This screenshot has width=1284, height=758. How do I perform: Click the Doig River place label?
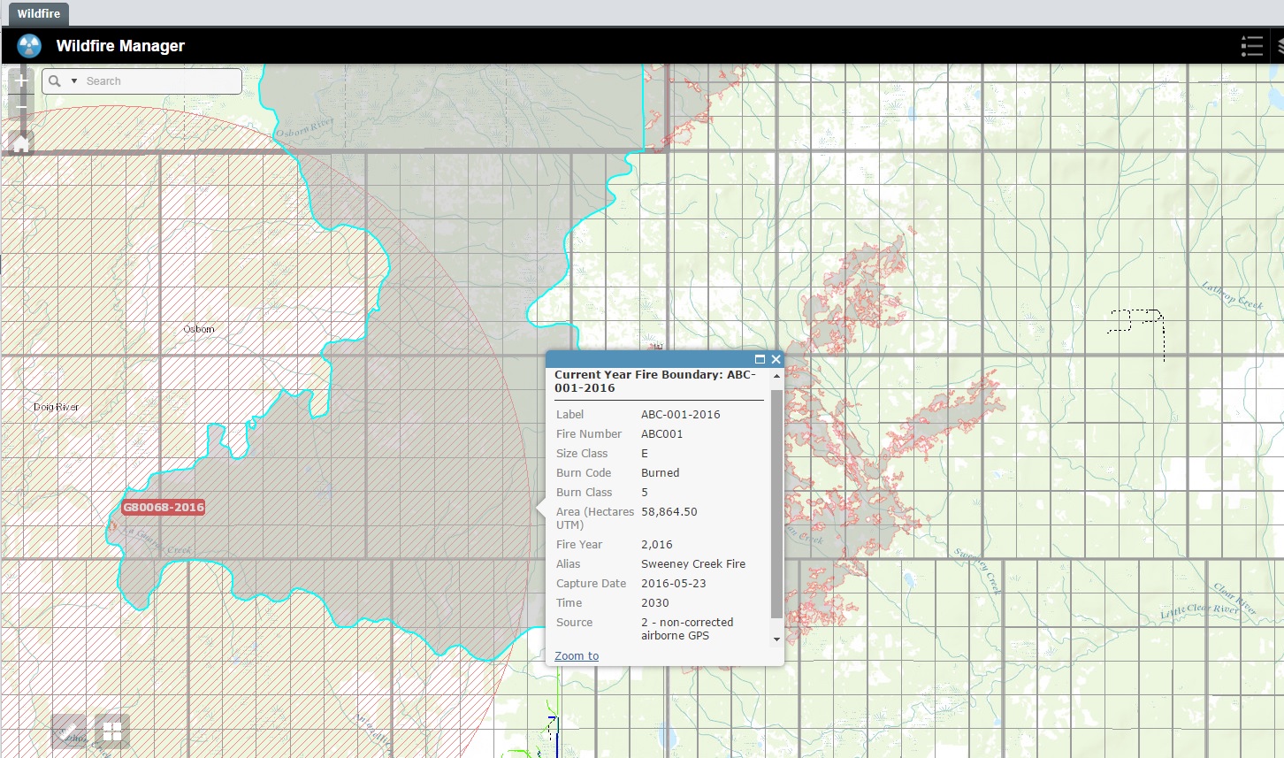tap(56, 407)
